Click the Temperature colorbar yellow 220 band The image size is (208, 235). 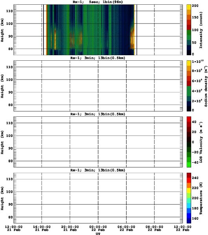[189, 190]
